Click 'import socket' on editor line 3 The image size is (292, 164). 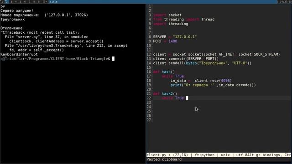point(167,15)
